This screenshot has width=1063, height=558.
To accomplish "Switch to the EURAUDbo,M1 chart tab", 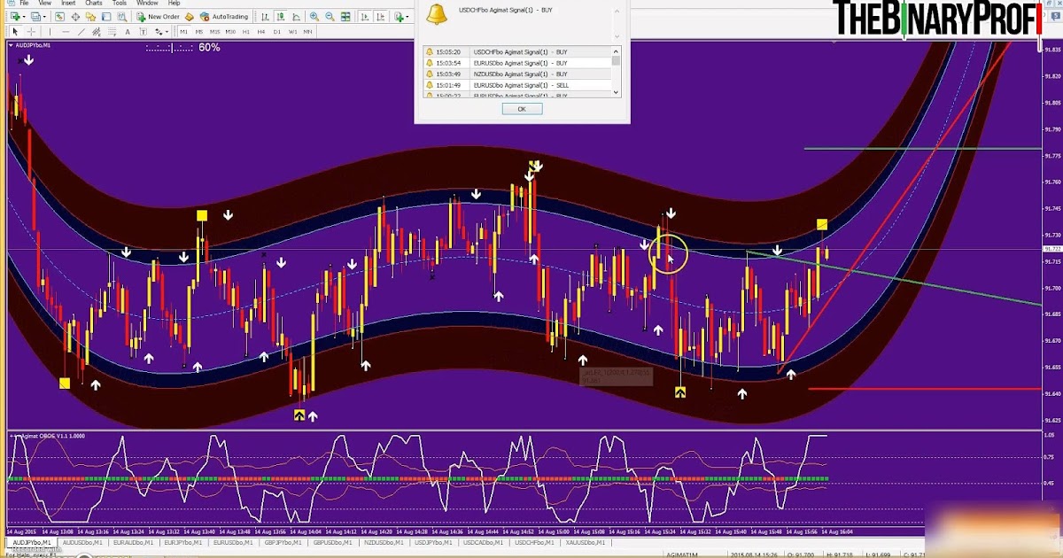I will coord(133,542).
